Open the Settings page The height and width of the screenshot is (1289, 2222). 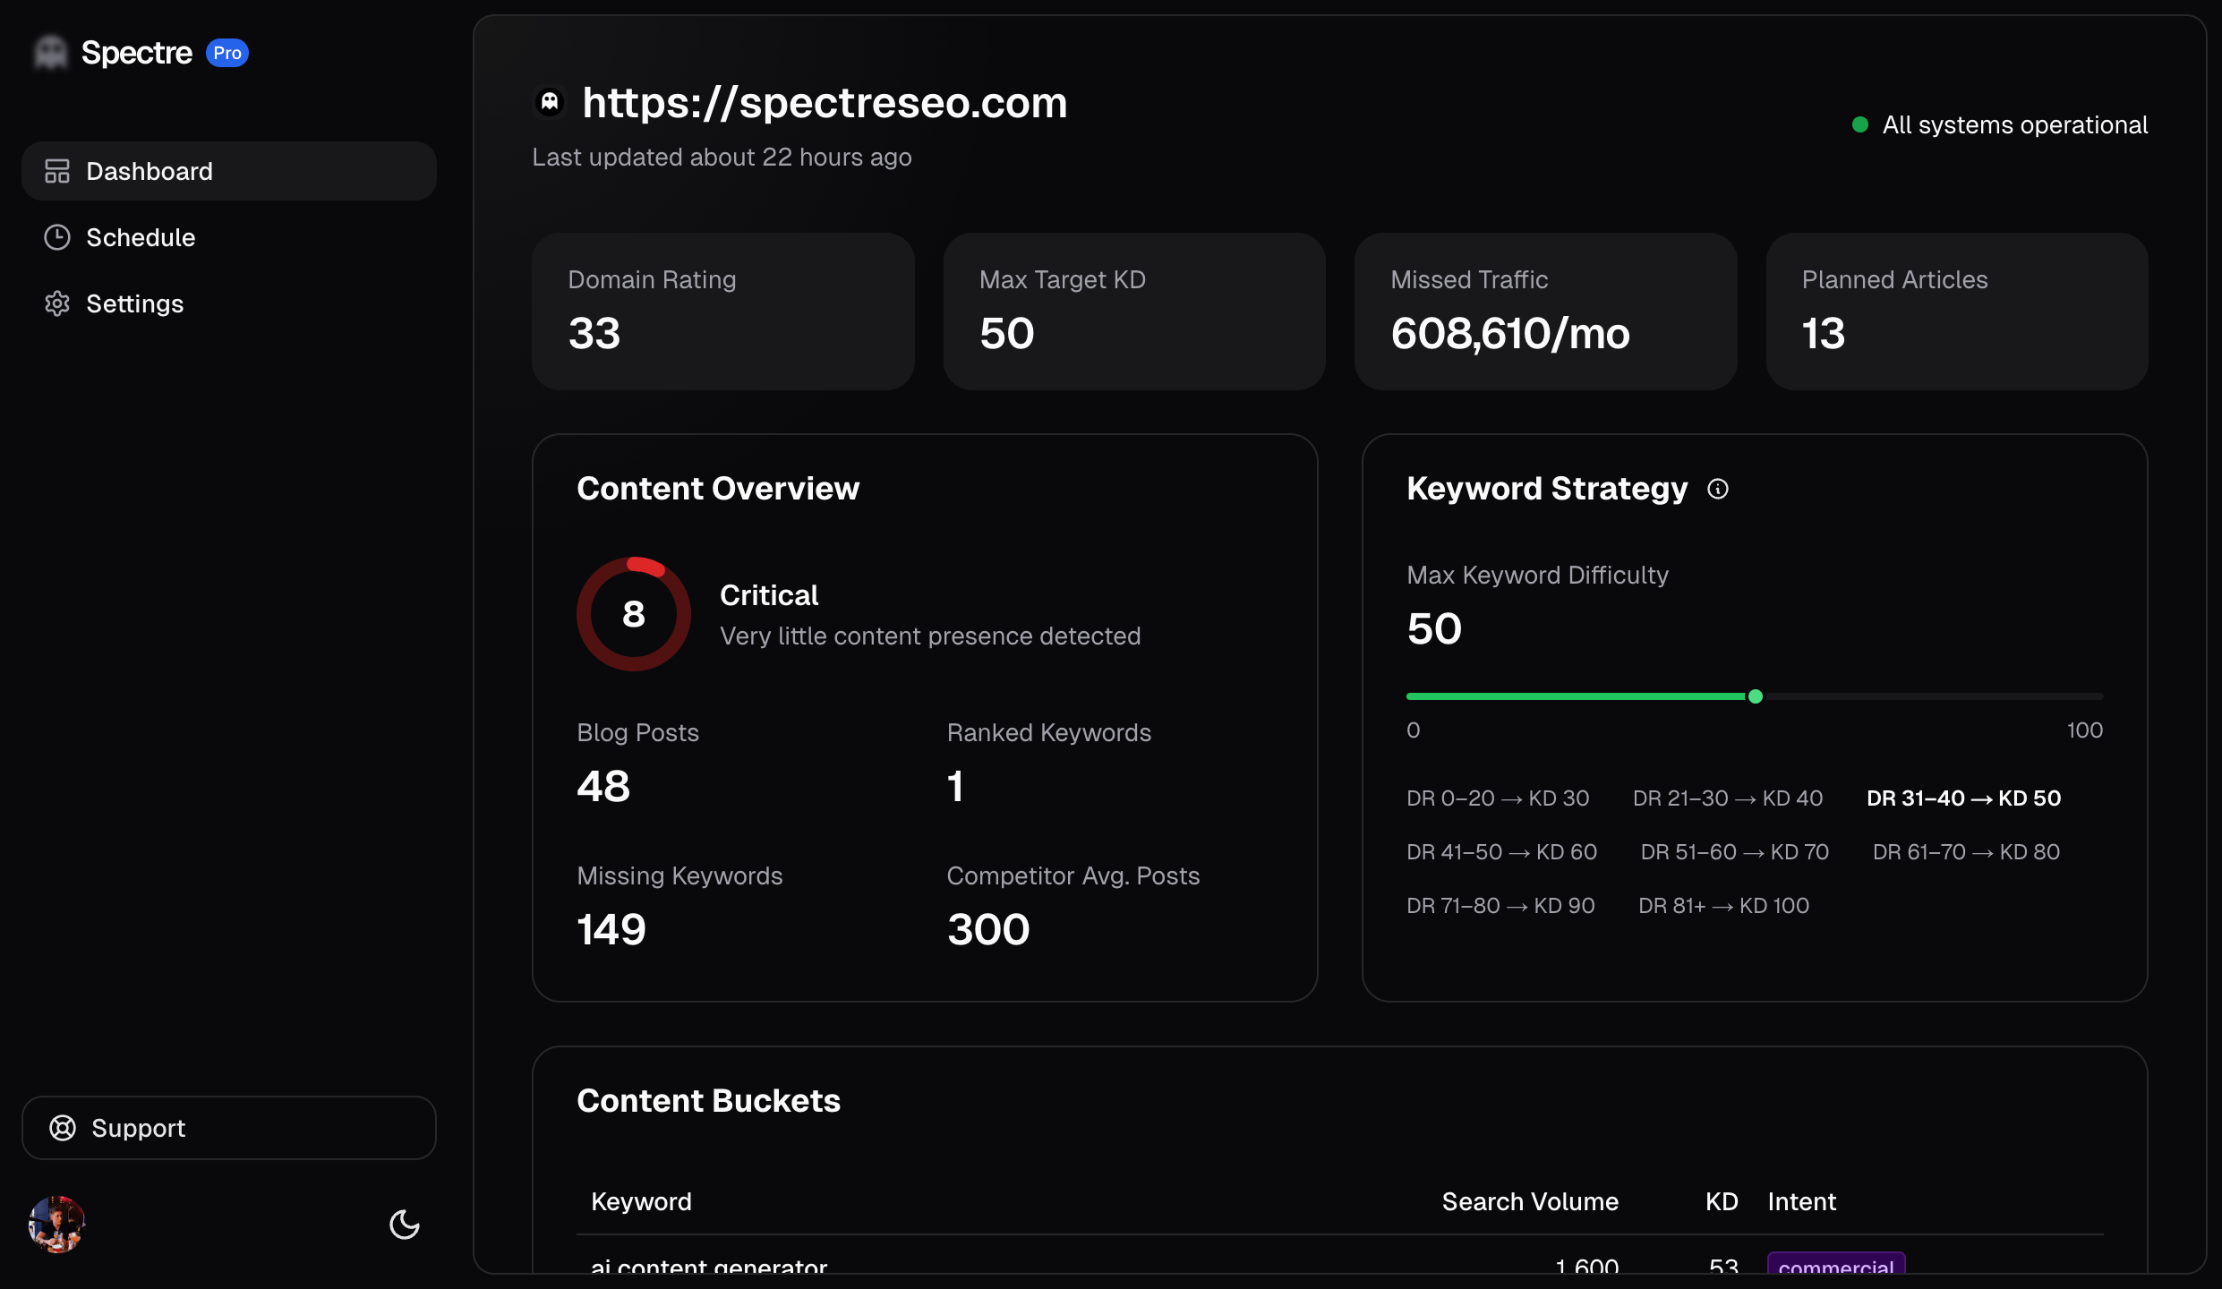coord(134,303)
